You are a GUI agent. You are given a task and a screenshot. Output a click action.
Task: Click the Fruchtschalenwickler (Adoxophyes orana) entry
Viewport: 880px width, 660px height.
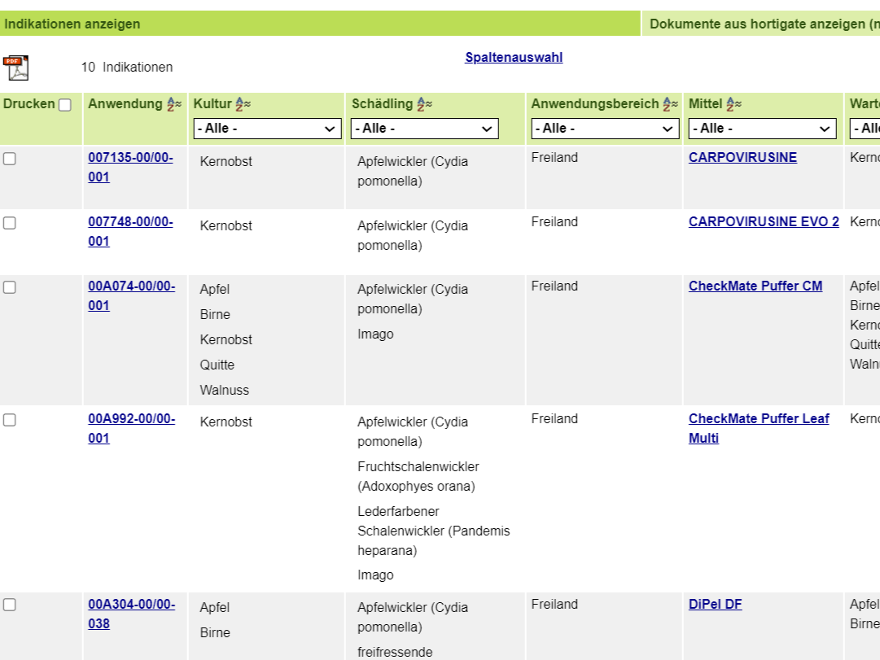click(418, 476)
